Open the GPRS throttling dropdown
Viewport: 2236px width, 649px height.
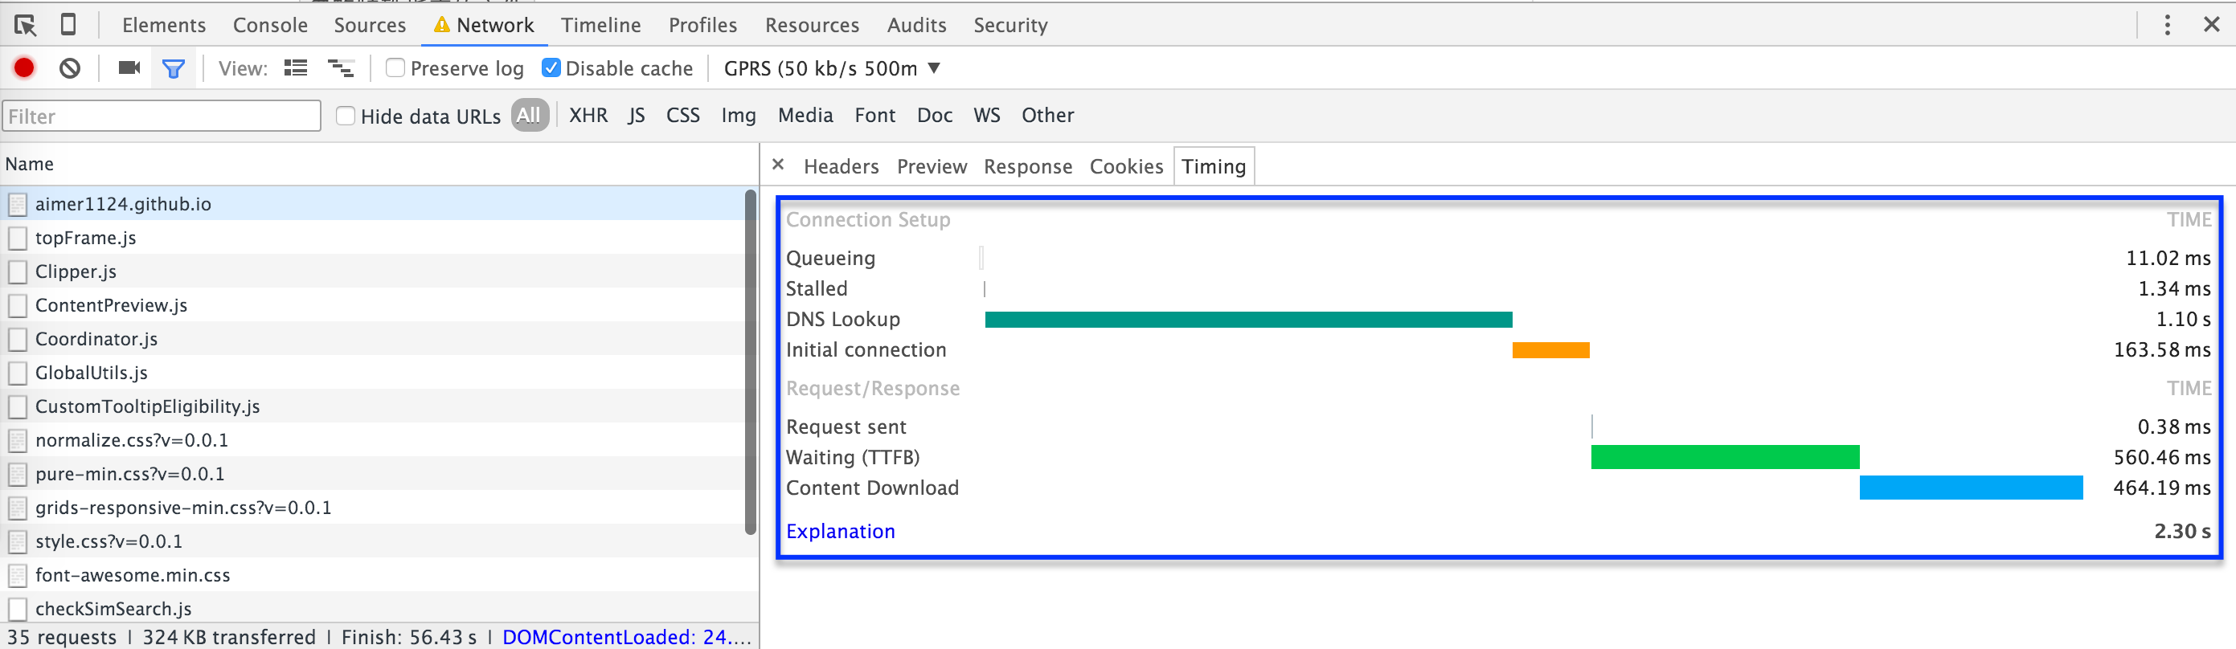pos(832,67)
